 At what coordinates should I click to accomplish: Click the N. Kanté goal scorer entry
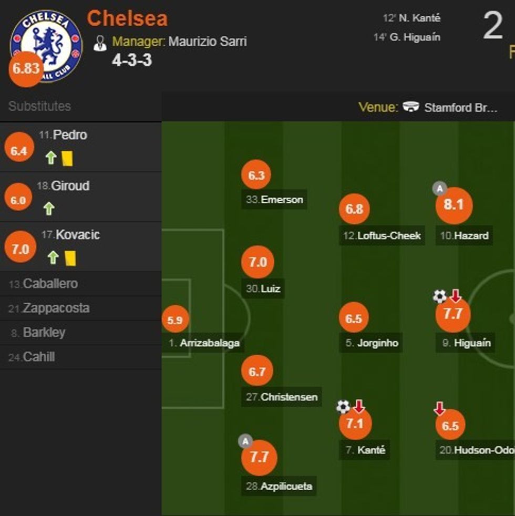point(418,18)
